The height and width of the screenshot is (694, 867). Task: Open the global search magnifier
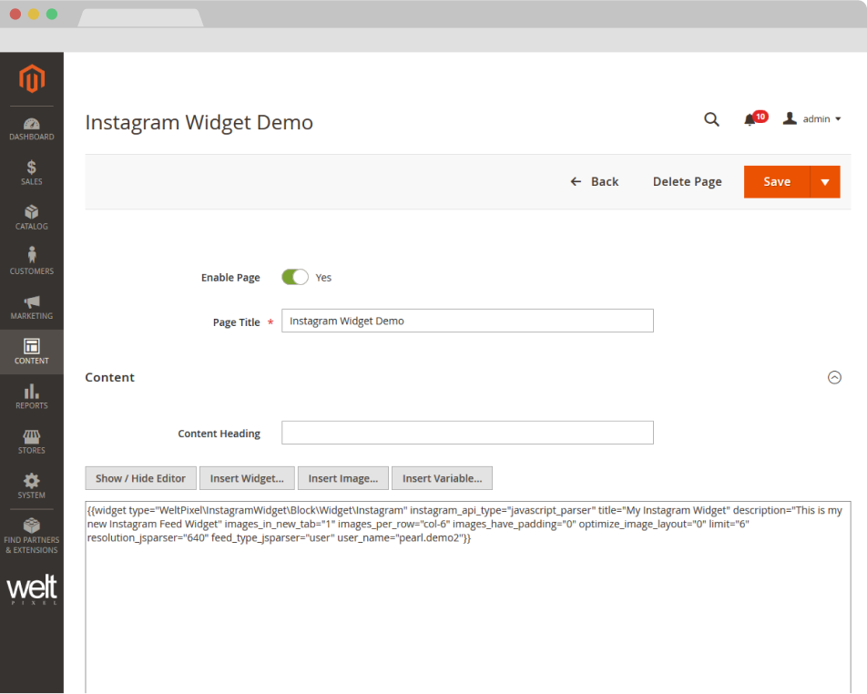click(711, 119)
